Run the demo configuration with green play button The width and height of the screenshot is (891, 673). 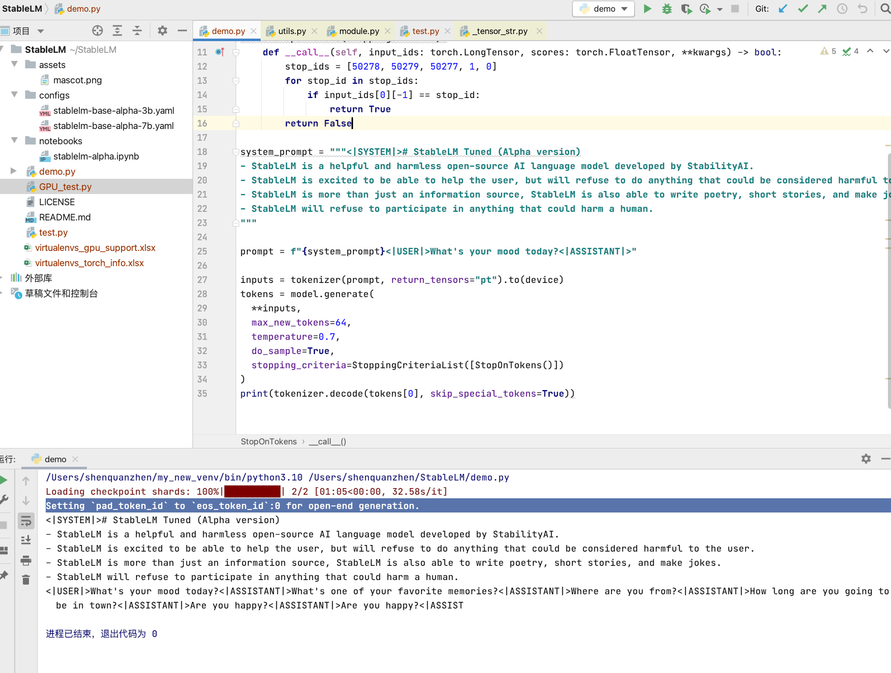tap(647, 9)
